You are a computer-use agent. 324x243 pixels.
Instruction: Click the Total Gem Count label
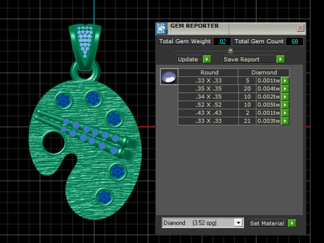pos(259,41)
